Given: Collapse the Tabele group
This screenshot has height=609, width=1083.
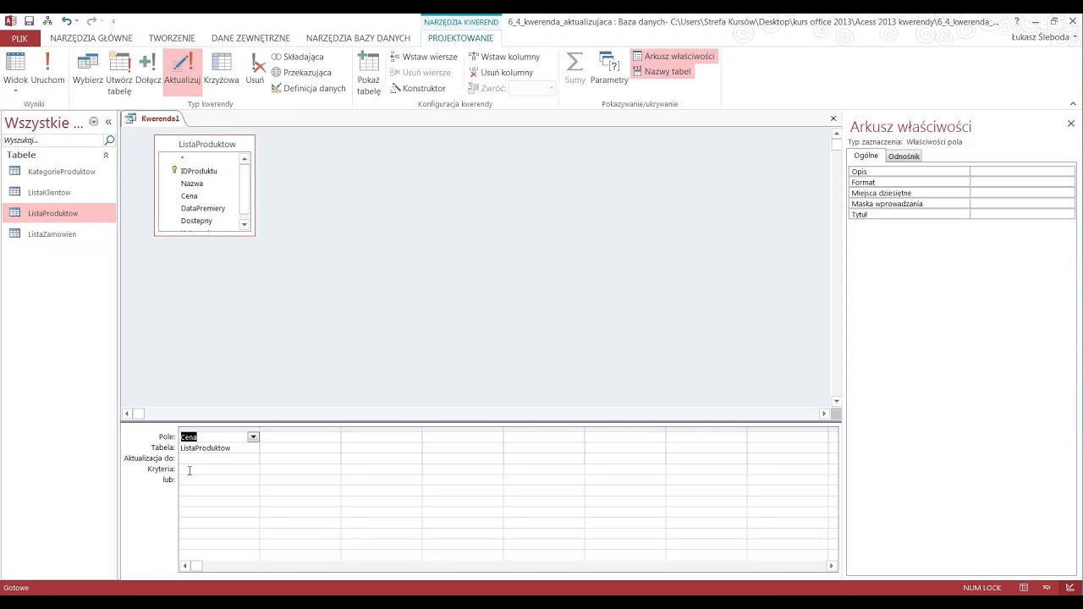Looking at the screenshot, I should [x=106, y=156].
